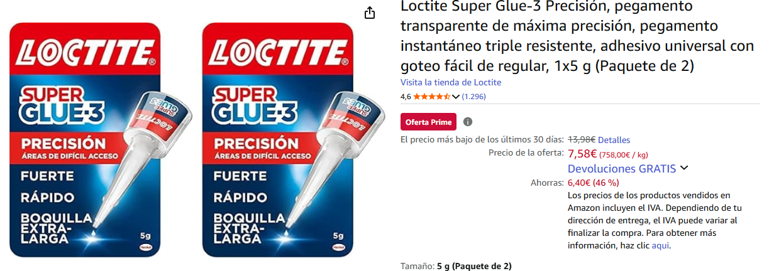Click the Detalles link beside 13,98€
769x271 pixels.
[614, 140]
